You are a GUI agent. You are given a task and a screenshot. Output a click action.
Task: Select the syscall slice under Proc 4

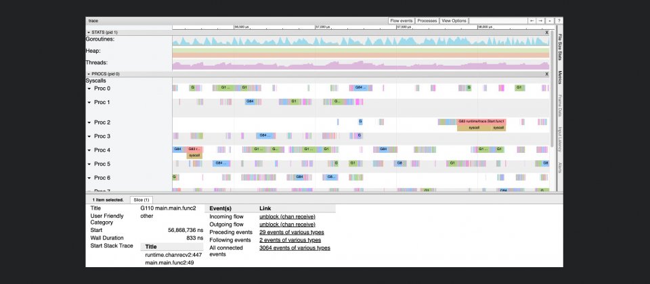tap(194, 156)
